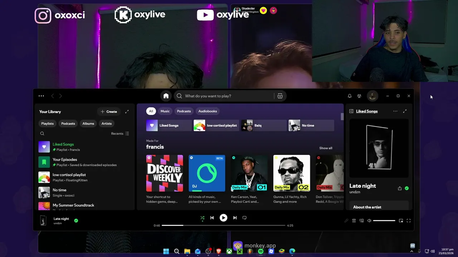Skip to previous track
Viewport: 458px width, 257px height.
pos(212,218)
